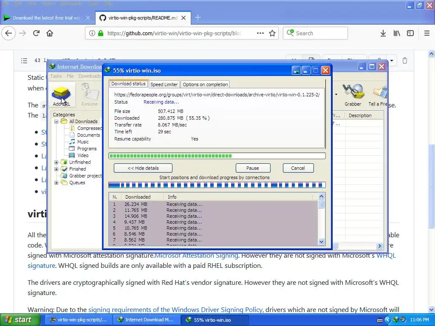Expand the Unfinished category node

[x=56, y=162]
